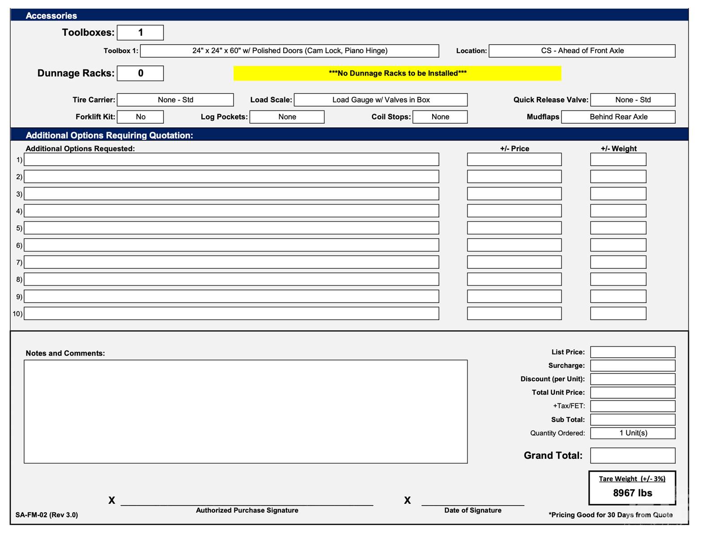Open the Tire Carrier option field
The image size is (702, 536).
[175, 100]
